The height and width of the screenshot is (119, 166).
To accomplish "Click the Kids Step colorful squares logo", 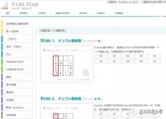I will coord(5,6).
